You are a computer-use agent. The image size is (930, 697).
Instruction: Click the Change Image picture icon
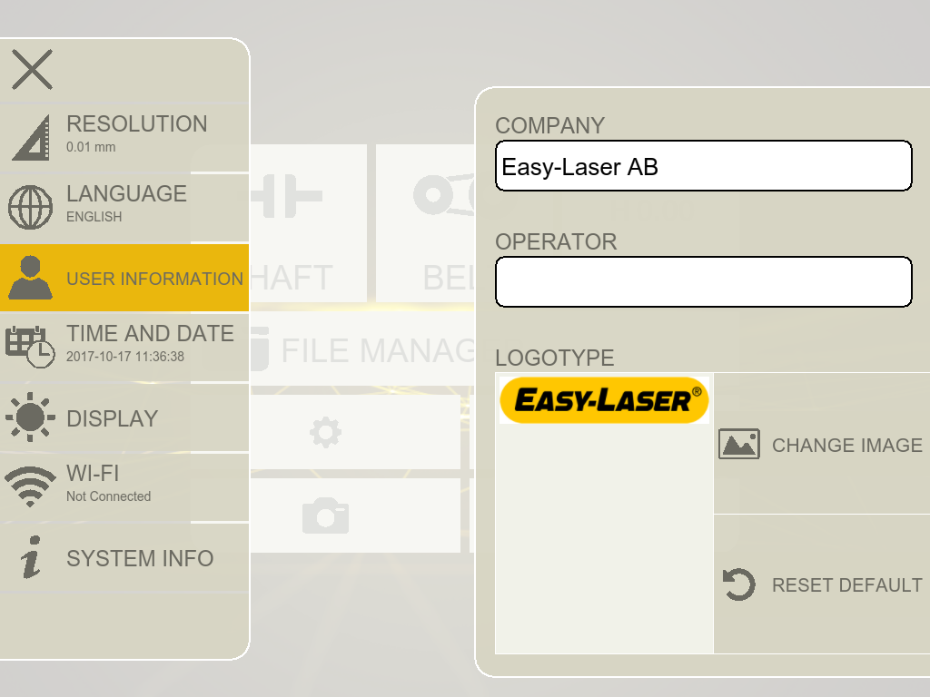[738, 445]
